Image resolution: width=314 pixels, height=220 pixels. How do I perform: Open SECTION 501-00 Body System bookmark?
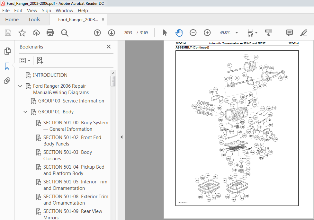click(x=76, y=126)
